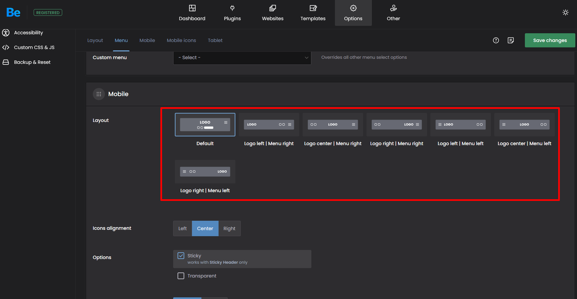Select Logo center | Menu right layout
Viewport: 577px width, 299px height.
pos(333,125)
